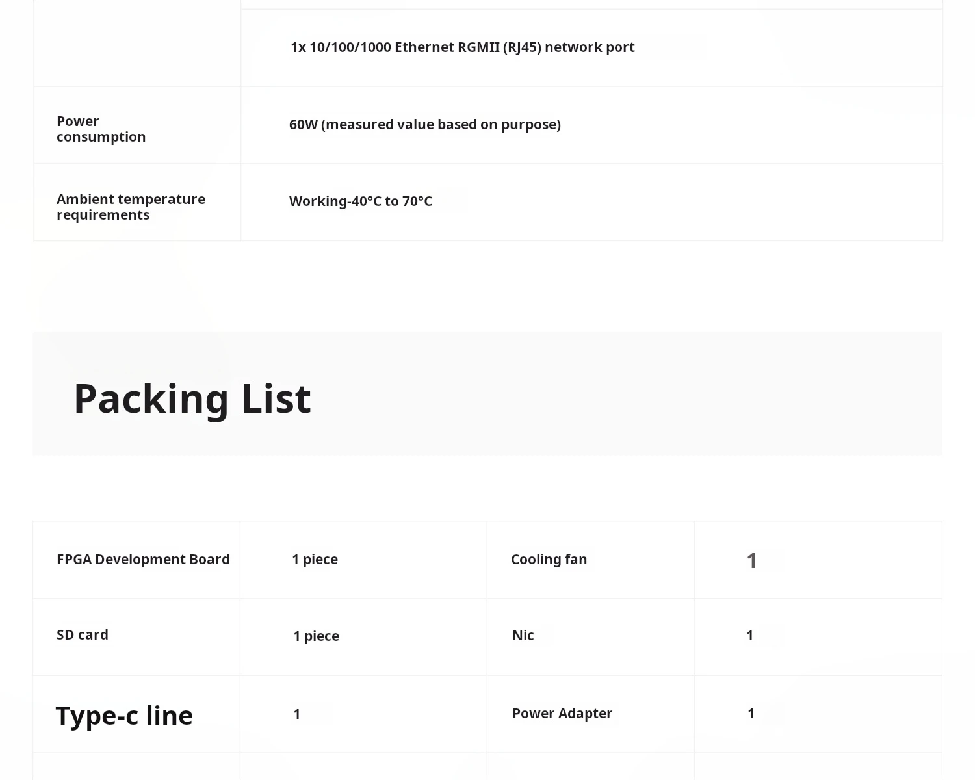Click the 60W measured value text

point(424,125)
